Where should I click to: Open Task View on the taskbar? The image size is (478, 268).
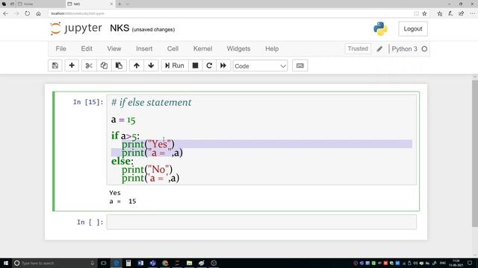tap(104, 263)
